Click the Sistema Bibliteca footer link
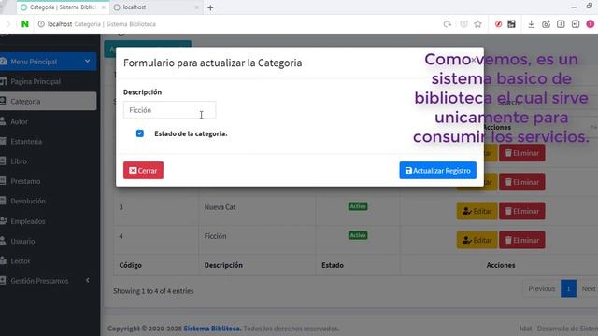 pos(212,328)
